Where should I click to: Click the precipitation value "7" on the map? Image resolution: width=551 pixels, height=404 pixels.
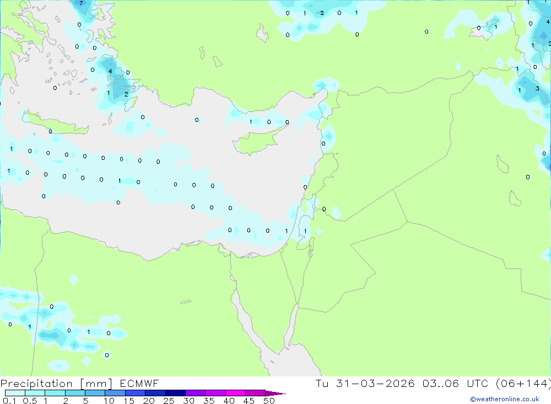81,3
